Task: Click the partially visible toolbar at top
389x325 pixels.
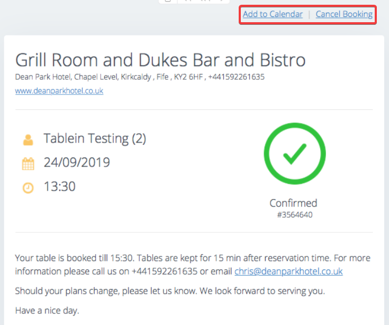Action: click(194, 2)
